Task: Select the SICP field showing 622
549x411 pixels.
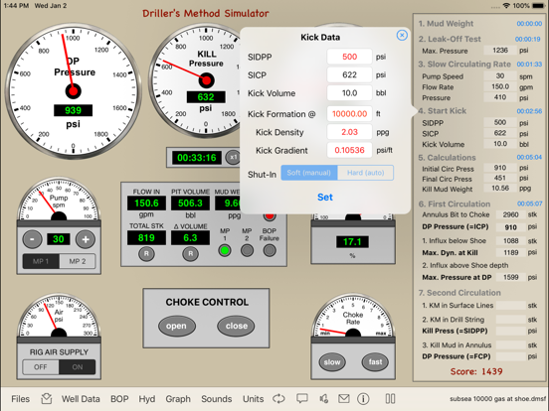Action: [349, 74]
